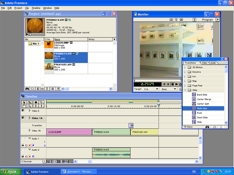
Task: Click the Windows Start button
Action: pos(11,171)
